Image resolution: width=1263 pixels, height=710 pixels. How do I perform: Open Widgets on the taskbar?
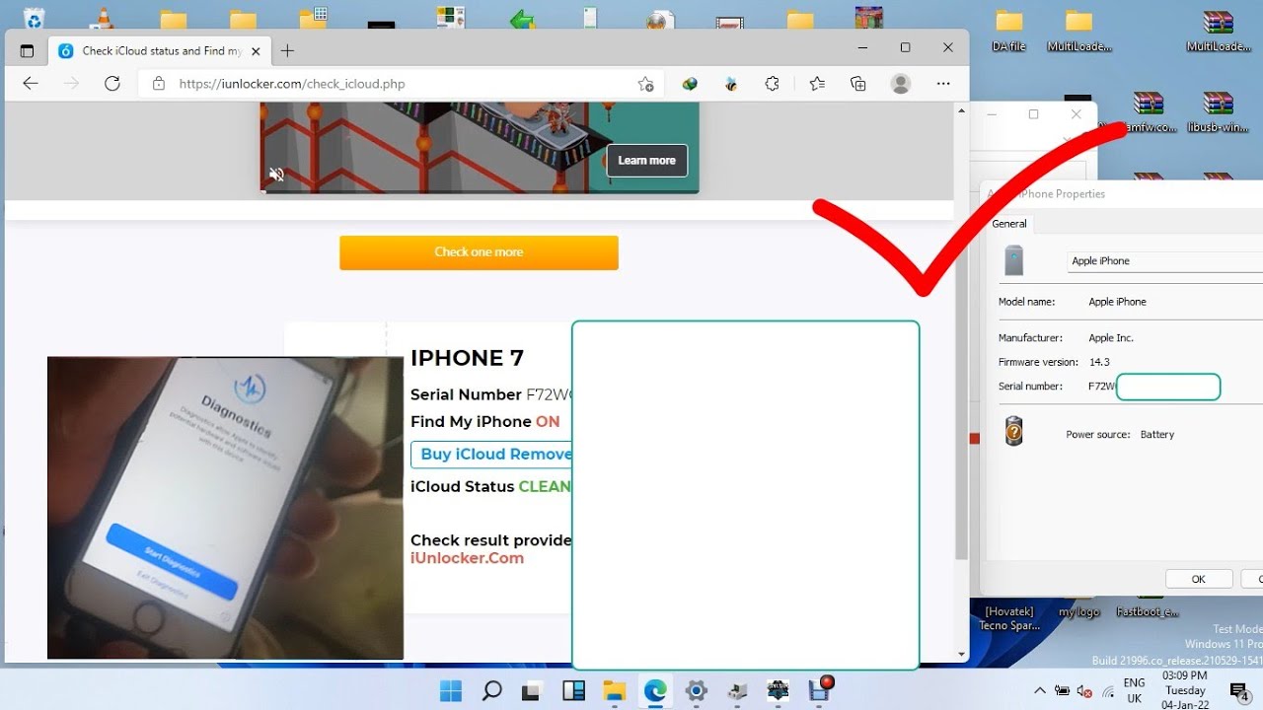[x=573, y=690]
